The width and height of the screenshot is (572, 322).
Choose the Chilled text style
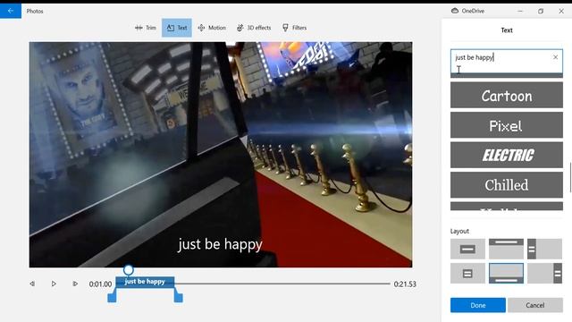(x=507, y=185)
